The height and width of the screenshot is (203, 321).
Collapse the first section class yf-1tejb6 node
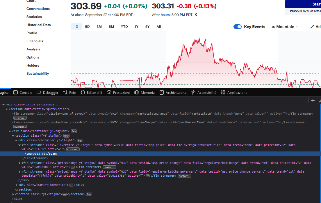[x=13, y=136]
